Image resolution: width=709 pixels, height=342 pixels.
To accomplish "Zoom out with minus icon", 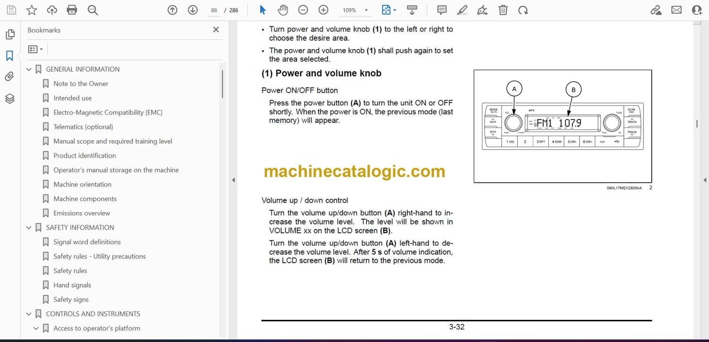I will tap(303, 10).
